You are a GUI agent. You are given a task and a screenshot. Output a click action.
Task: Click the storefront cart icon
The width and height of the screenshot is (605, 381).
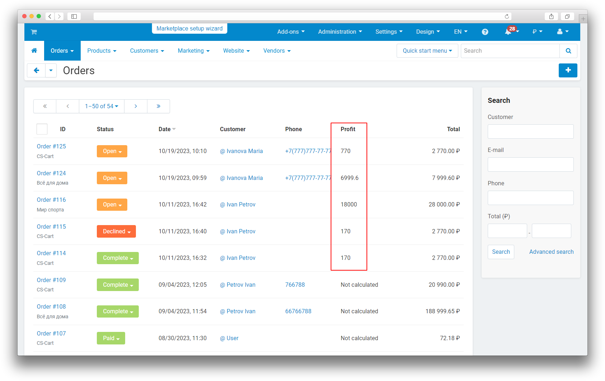click(34, 32)
